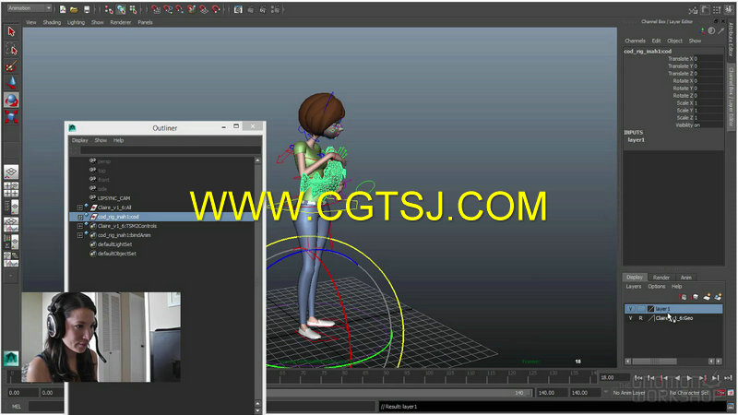This screenshot has height=415, width=738.
Task: Create new scene from toolbar
Action: [63, 9]
